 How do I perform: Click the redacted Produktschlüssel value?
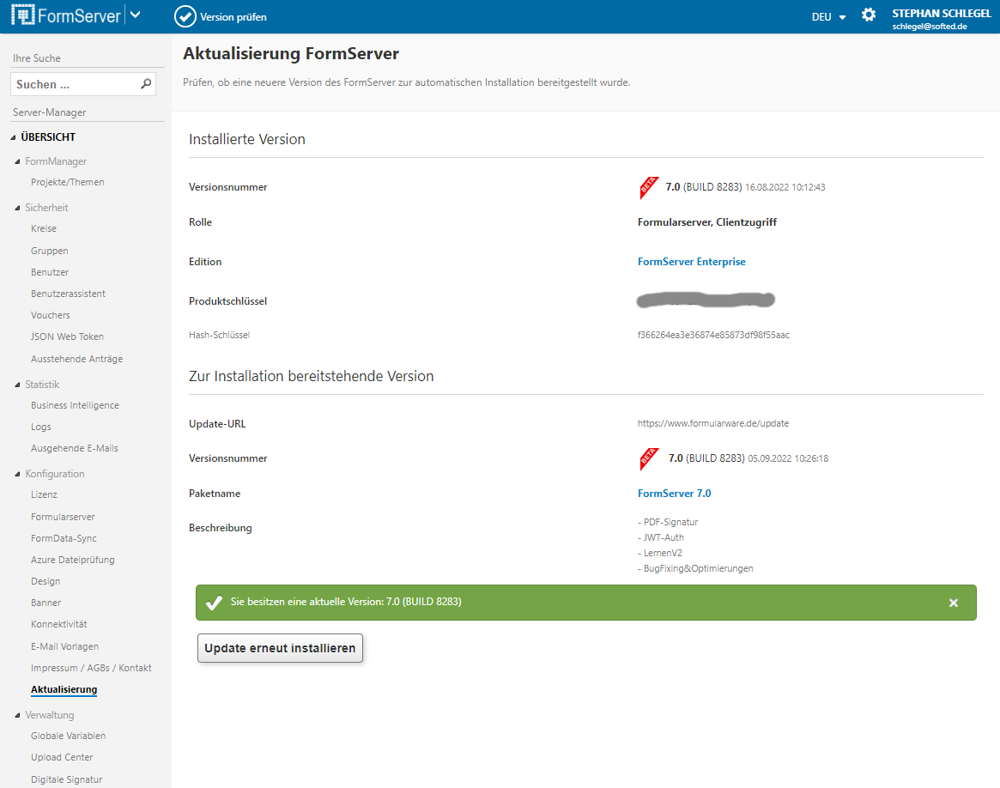[706, 300]
